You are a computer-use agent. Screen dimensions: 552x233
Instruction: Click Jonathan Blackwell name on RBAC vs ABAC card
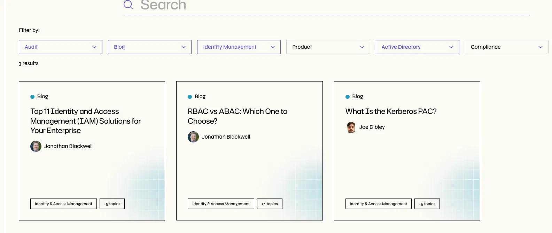[x=226, y=137]
